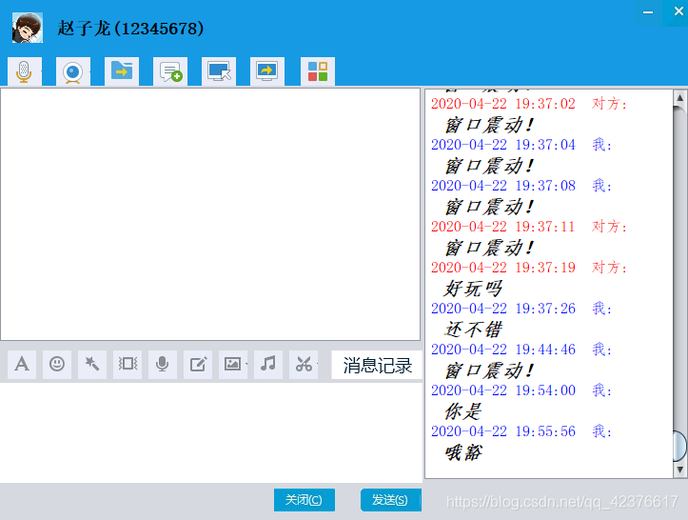Share screen presentation icon

coord(267,71)
